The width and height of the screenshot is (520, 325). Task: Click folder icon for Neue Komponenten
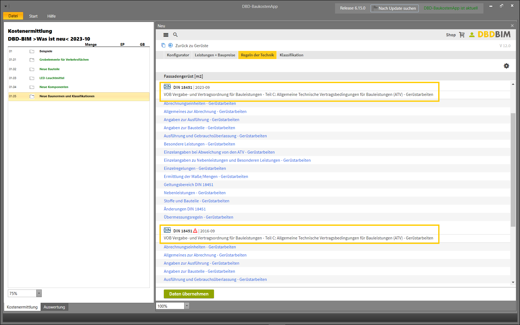[x=32, y=87]
